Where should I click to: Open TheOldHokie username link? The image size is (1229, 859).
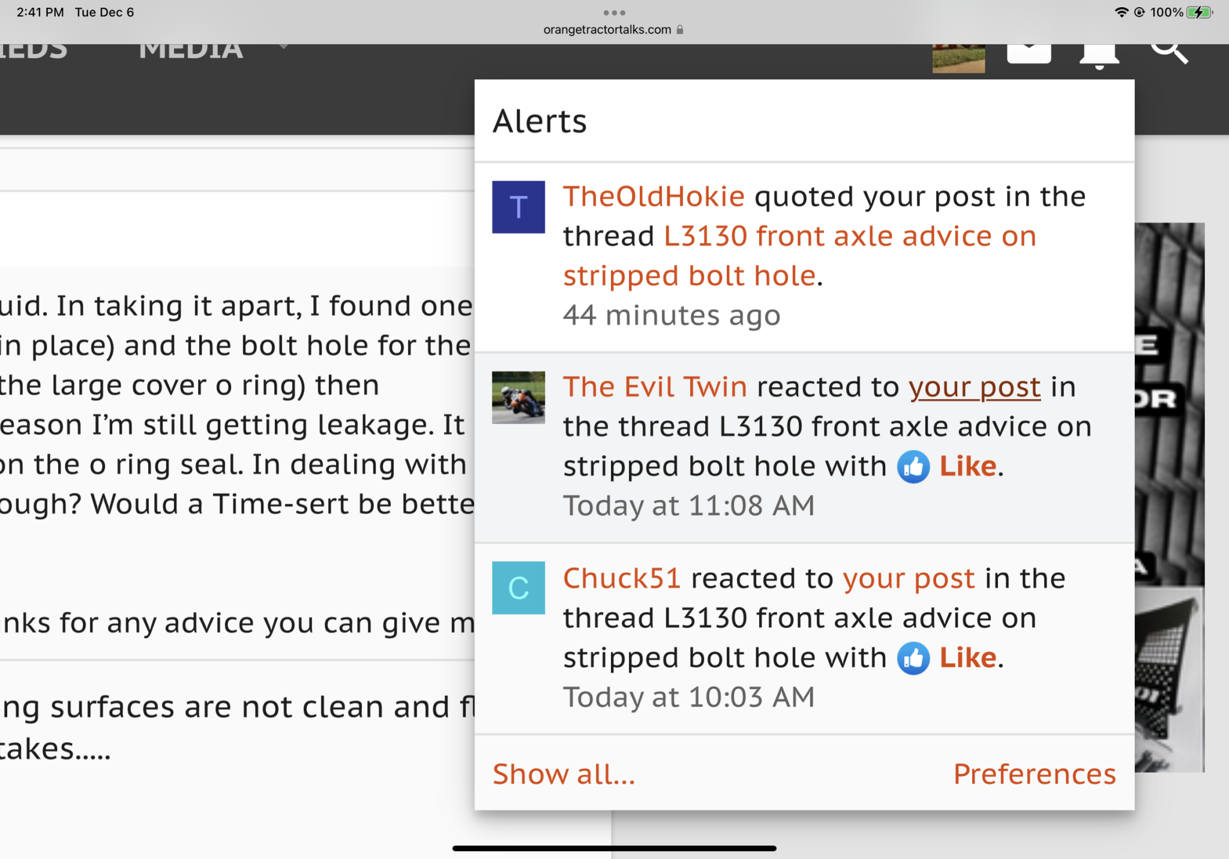[654, 197]
